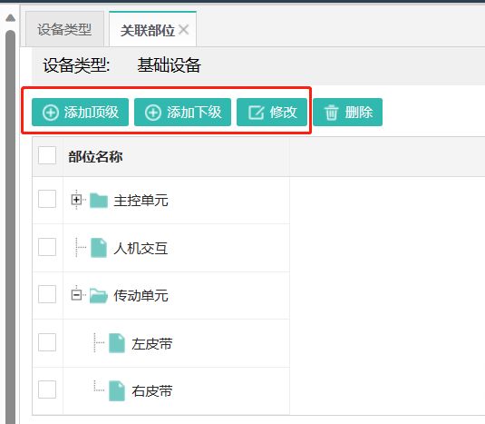This screenshot has height=424, width=485.
Task: Click the 修改 edit button
Action: pyautogui.click(x=272, y=112)
